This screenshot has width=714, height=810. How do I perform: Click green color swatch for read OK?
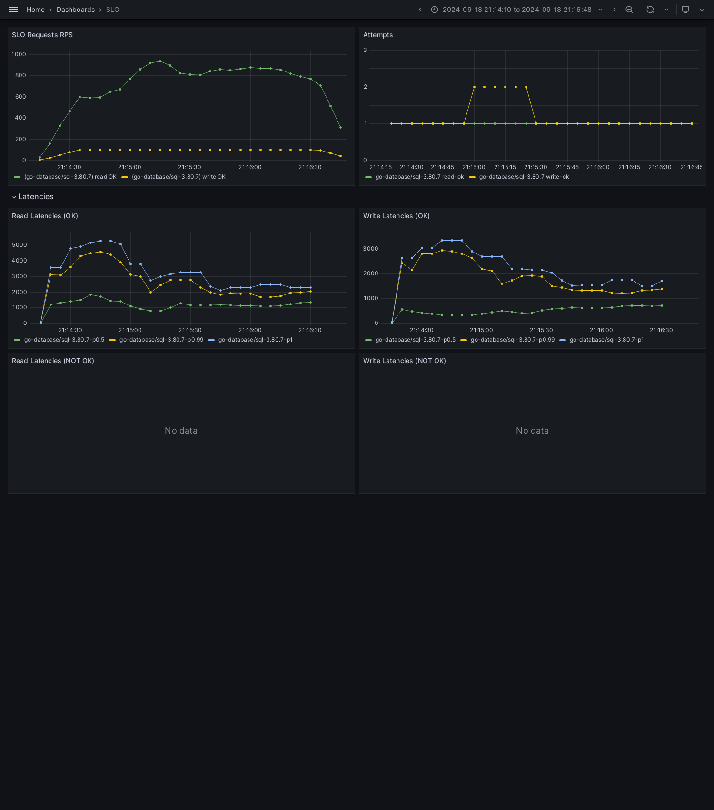(x=17, y=177)
